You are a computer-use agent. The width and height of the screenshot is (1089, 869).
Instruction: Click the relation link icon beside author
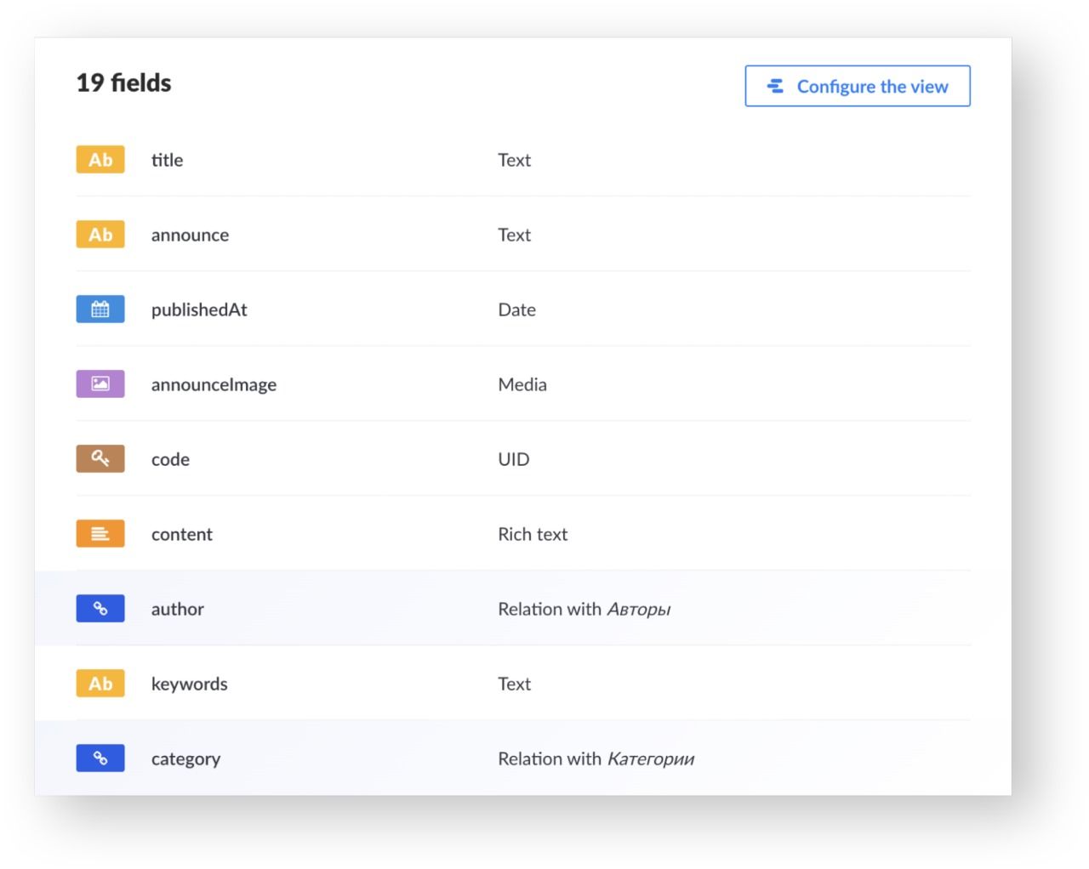pos(100,609)
